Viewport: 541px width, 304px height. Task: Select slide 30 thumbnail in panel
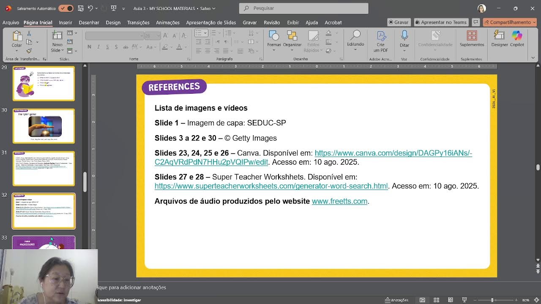click(44, 126)
